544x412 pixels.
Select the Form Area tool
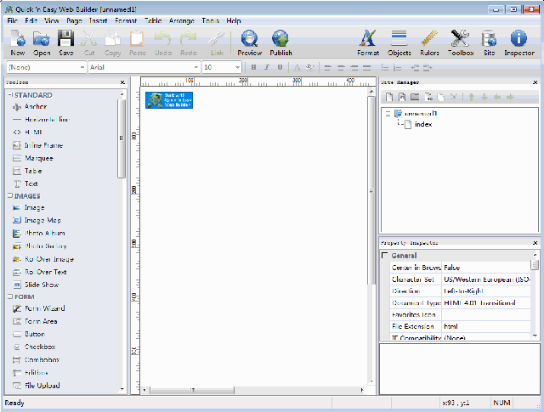35,321
